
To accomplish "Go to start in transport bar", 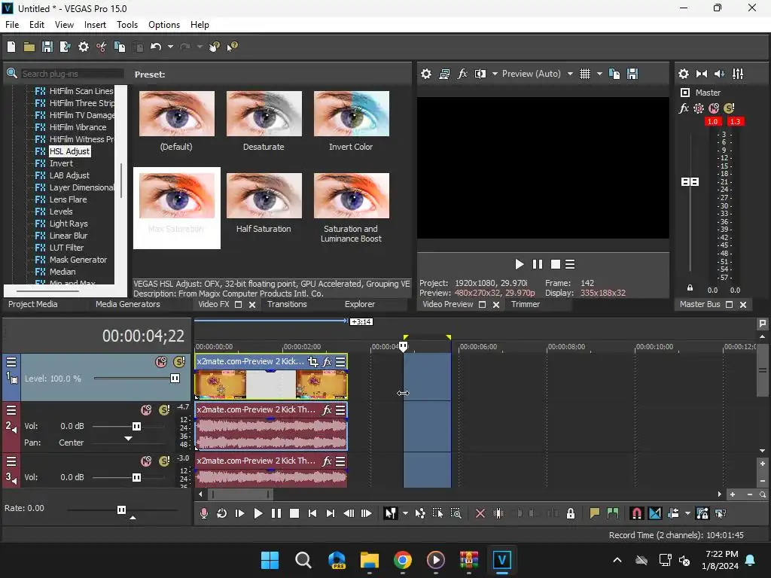I will point(312,513).
